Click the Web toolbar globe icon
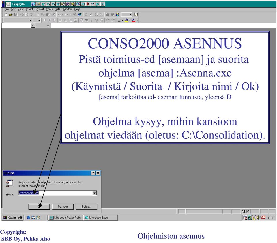 pyautogui.click(x=80, y=14)
